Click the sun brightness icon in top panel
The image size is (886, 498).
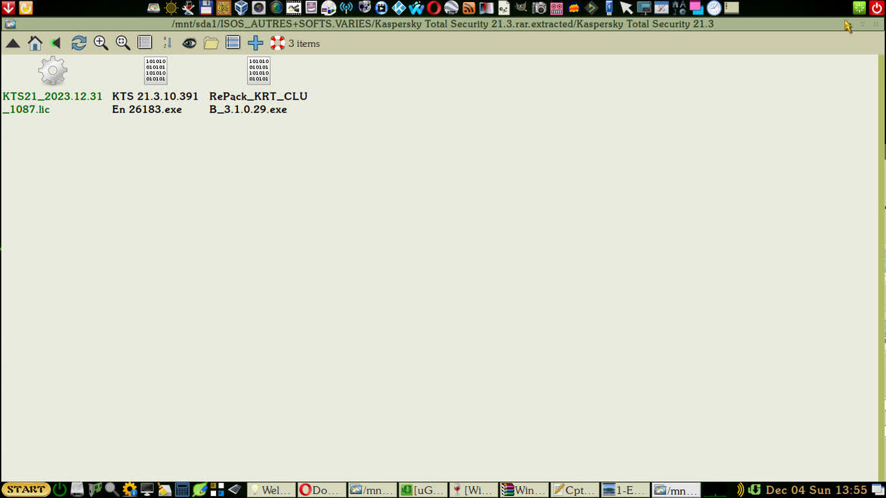(x=171, y=8)
